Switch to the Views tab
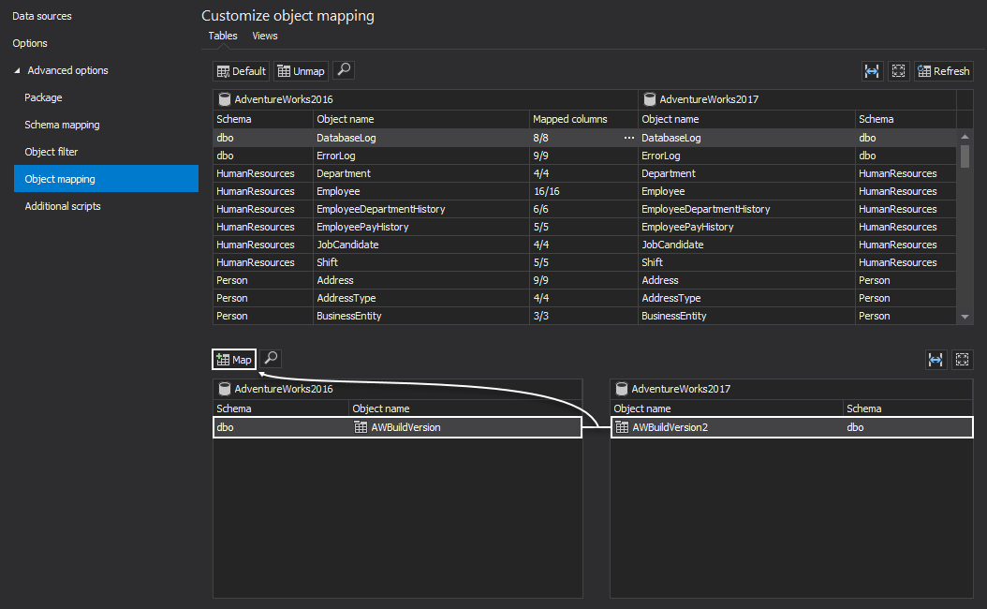 point(265,36)
